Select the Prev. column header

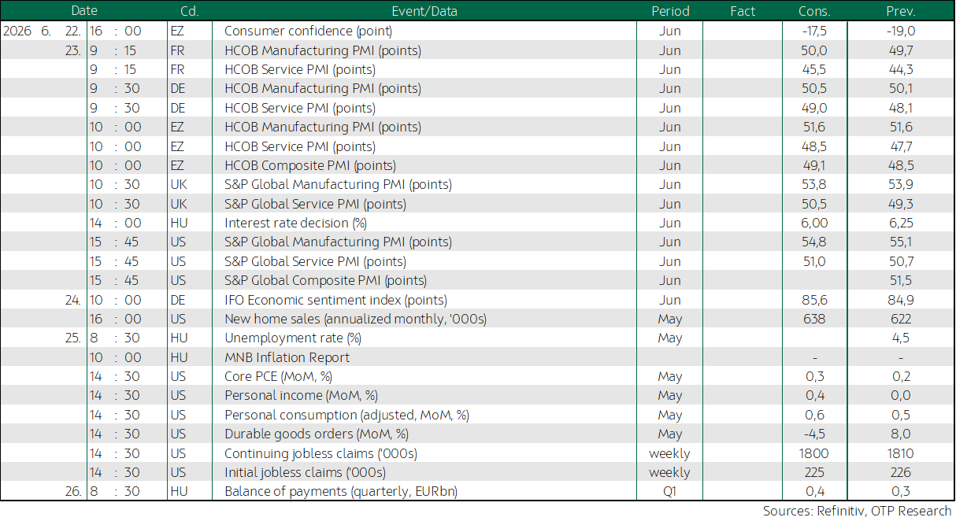pos(900,11)
